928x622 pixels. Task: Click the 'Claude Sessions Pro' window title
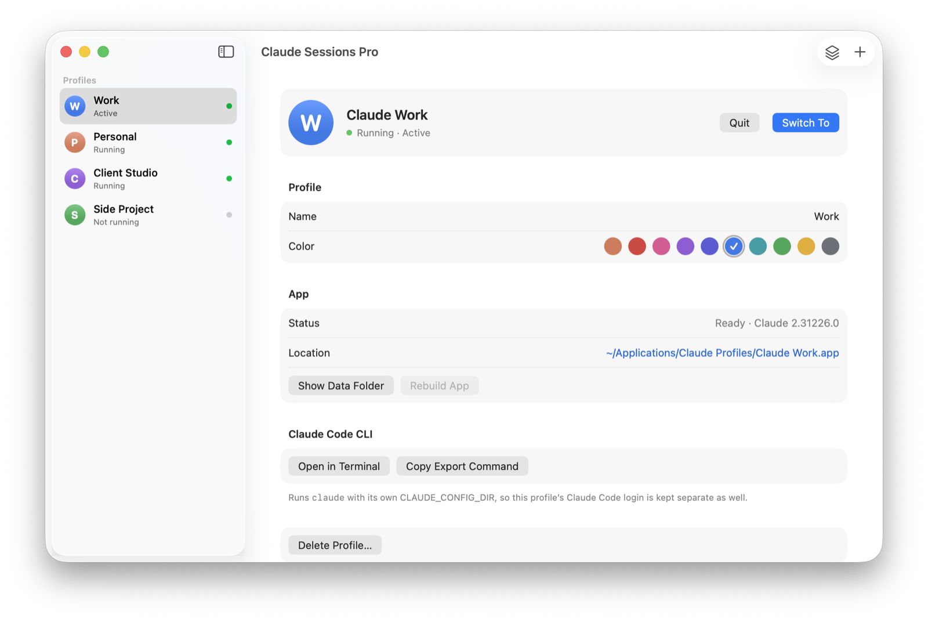[x=320, y=52]
